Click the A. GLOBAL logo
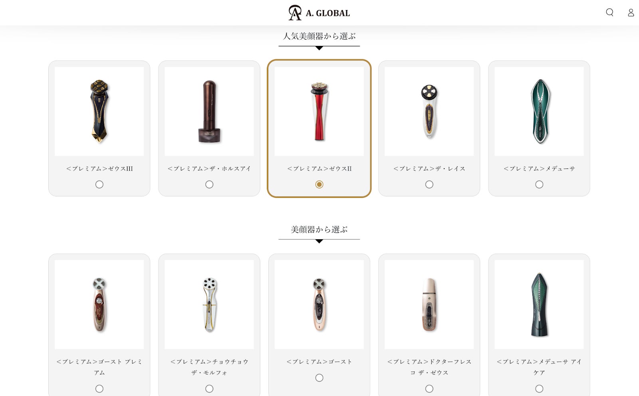The width and height of the screenshot is (639, 396). pyautogui.click(x=319, y=13)
